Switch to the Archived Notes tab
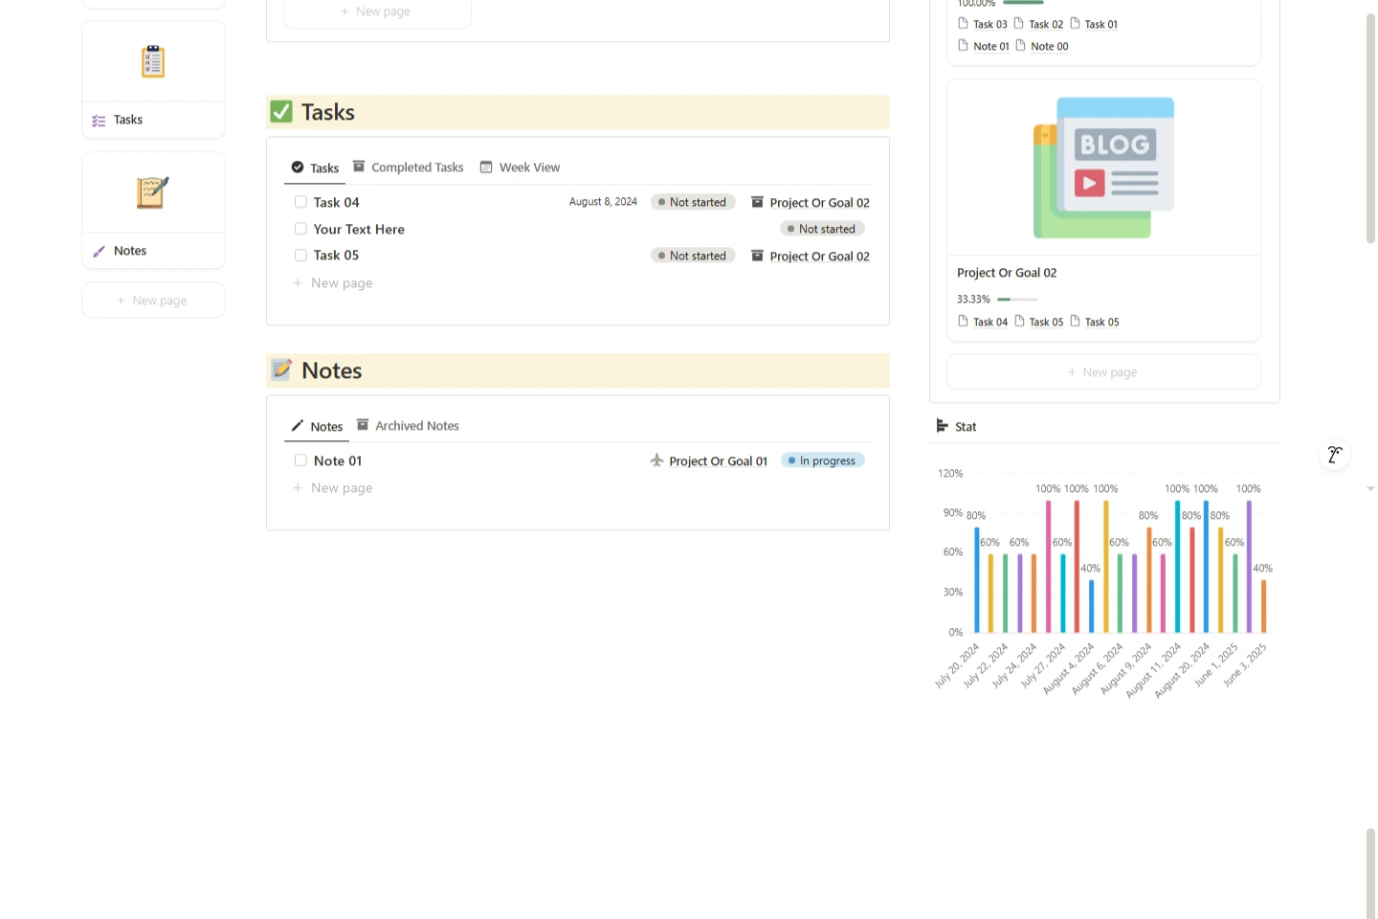The height and width of the screenshot is (919, 1378). 409,426
